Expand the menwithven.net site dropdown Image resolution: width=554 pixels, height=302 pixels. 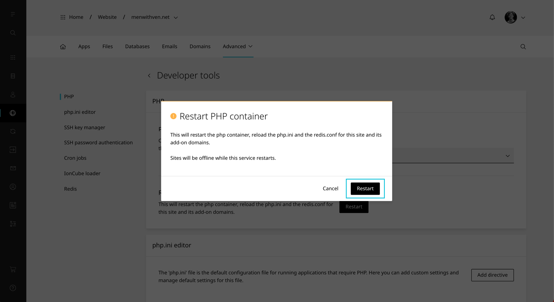click(176, 17)
